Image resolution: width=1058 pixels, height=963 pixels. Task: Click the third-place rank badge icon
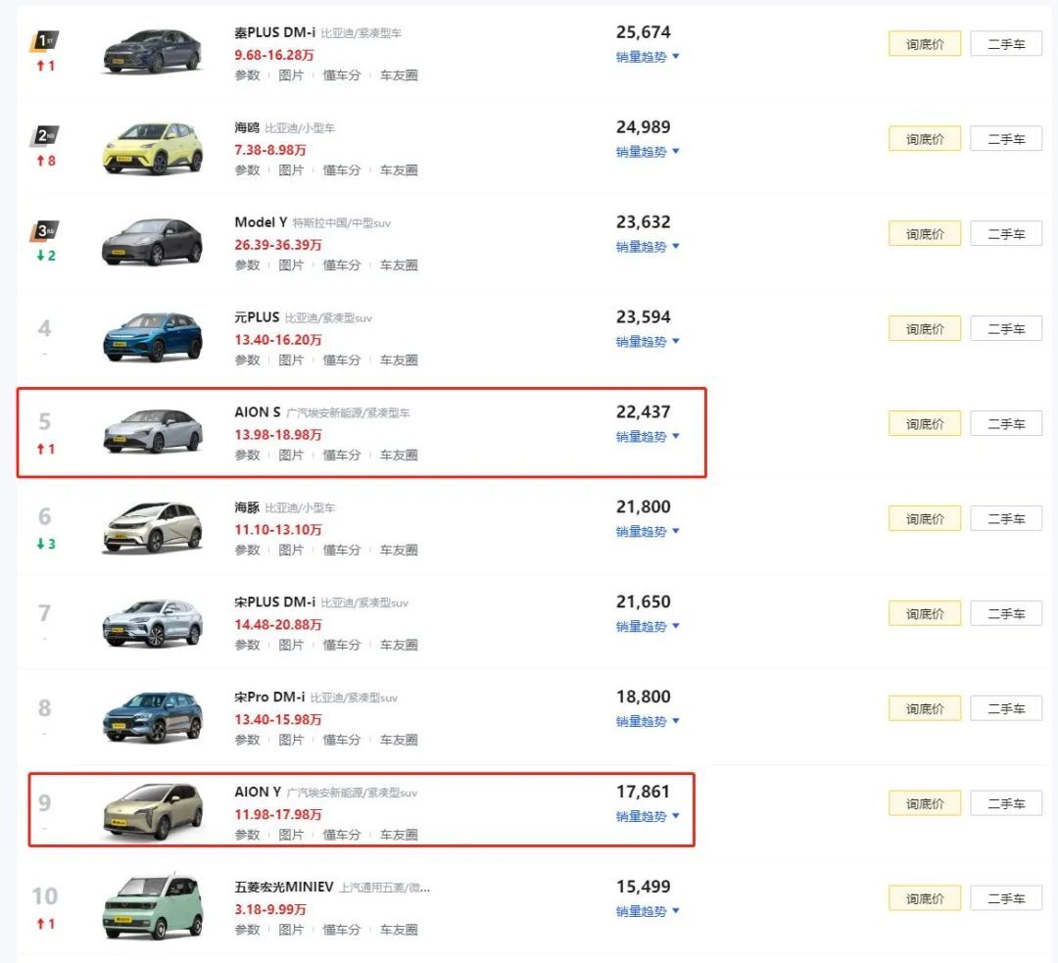[45, 231]
